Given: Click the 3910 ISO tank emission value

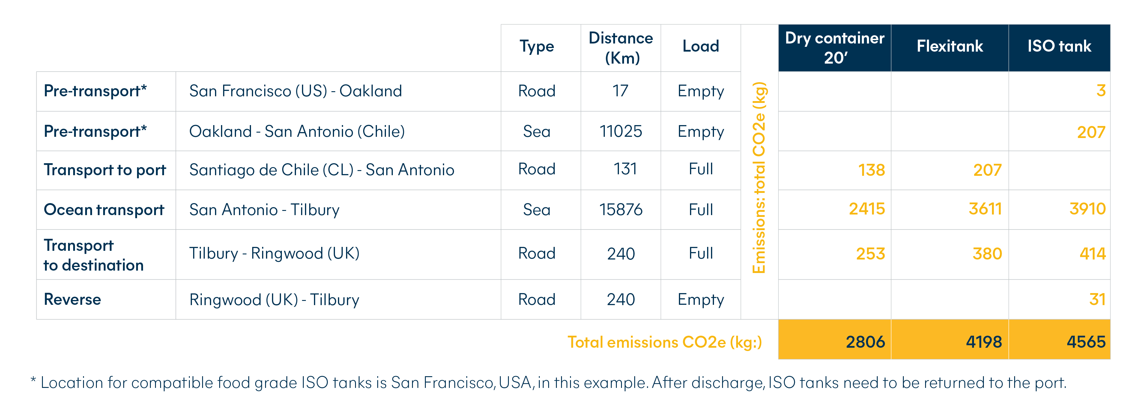Looking at the screenshot, I should pos(1087,209).
